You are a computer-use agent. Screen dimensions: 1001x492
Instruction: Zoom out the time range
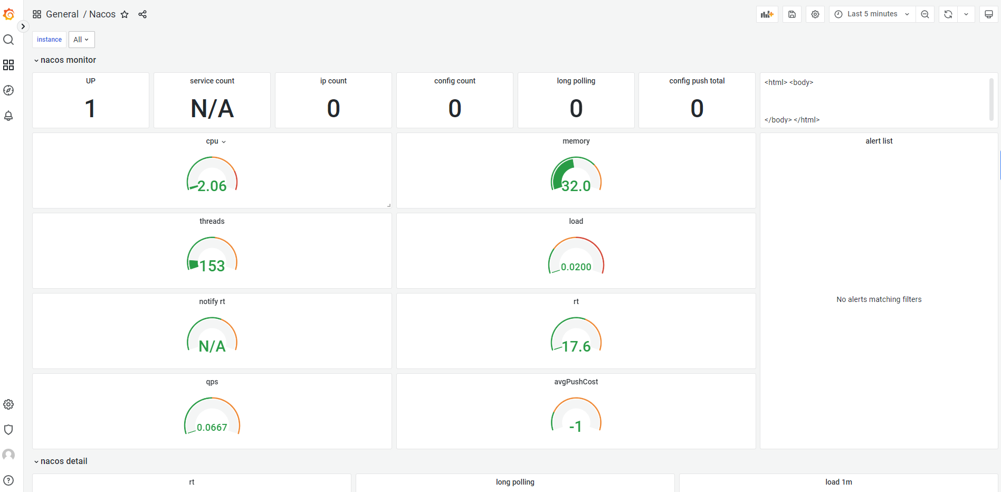point(924,14)
